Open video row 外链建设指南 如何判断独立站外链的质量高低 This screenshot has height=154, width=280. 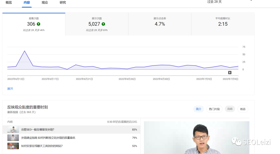click(72, 138)
